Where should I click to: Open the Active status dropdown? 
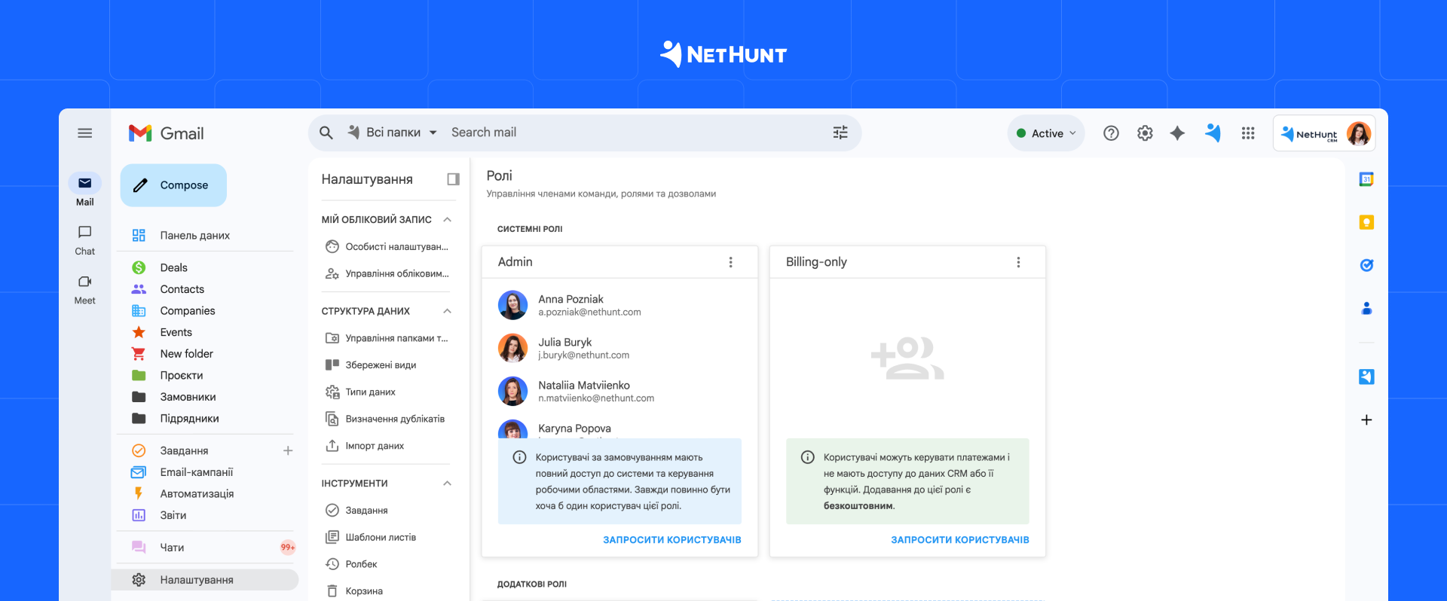[1046, 133]
